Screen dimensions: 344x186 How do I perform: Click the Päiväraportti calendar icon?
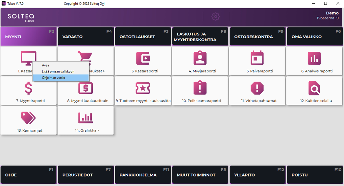coord(257,58)
